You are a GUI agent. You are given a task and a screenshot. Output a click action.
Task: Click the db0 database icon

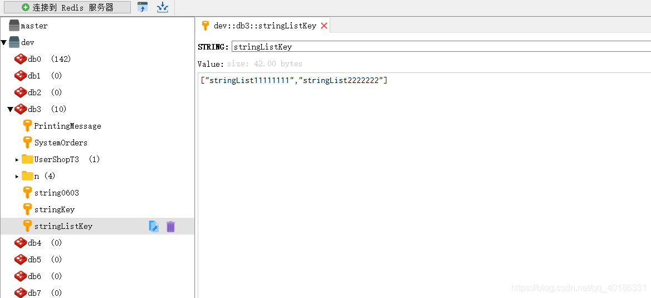21,59
